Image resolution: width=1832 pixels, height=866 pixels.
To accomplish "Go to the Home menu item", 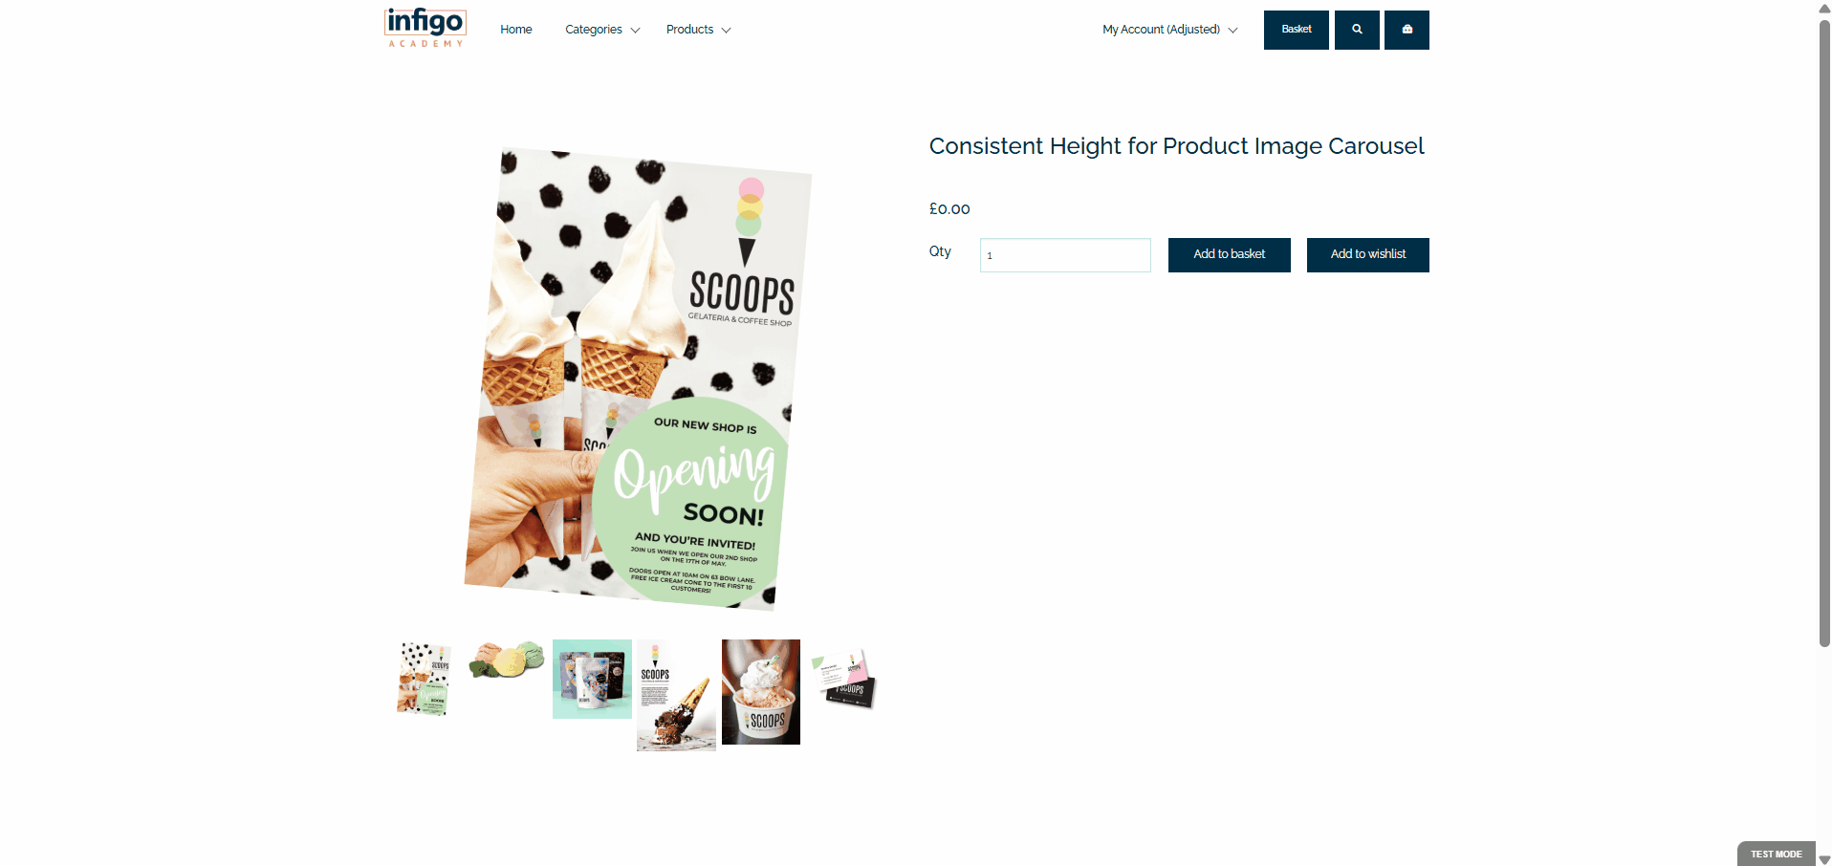I will pyautogui.click(x=516, y=30).
